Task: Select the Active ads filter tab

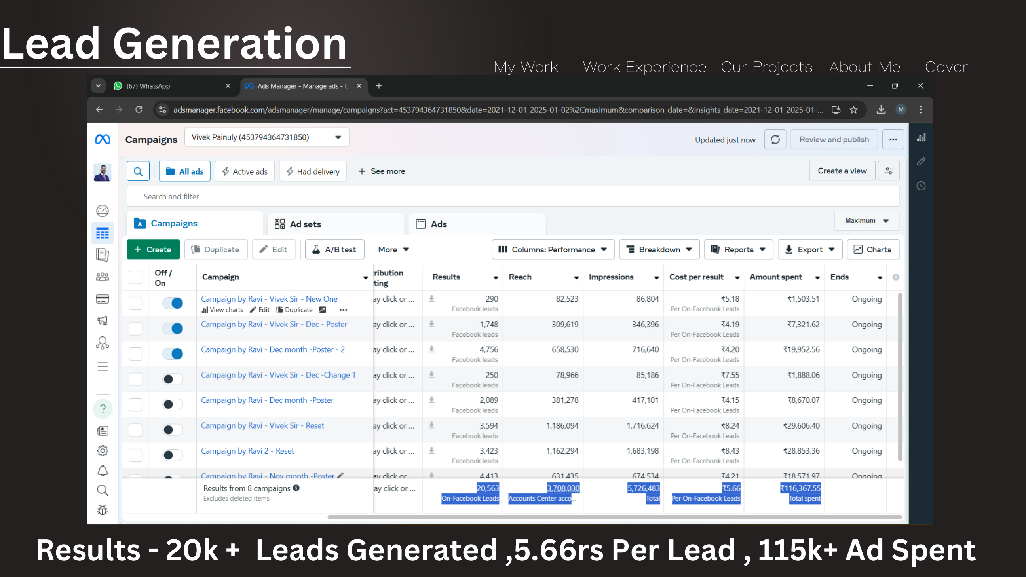Action: (x=245, y=171)
